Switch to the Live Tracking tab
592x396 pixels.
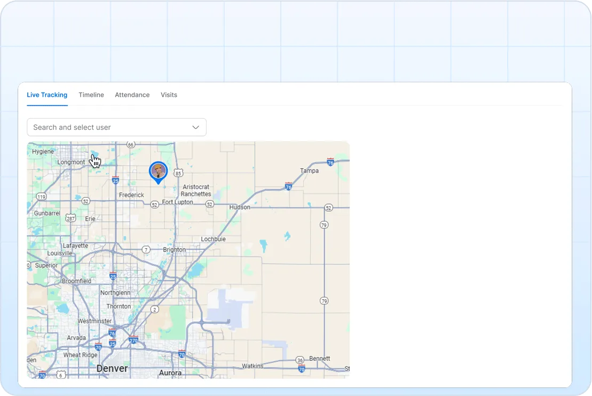pyautogui.click(x=47, y=95)
